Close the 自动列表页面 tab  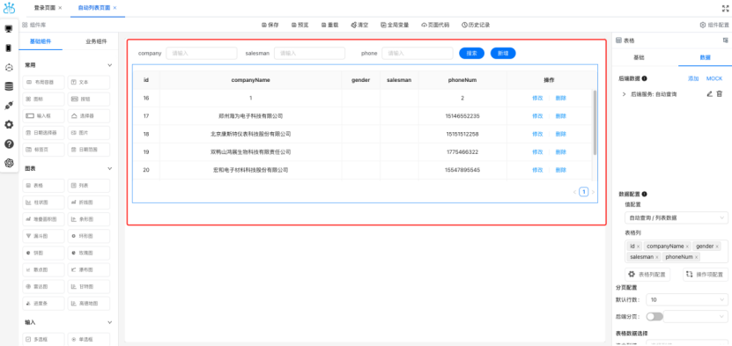coord(115,8)
